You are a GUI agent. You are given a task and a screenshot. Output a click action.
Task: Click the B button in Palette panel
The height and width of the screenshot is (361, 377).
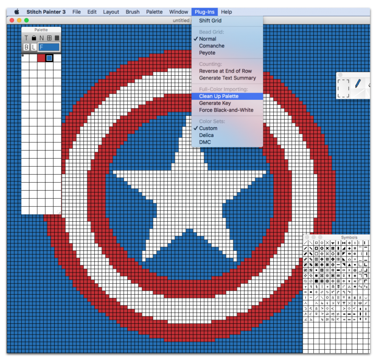(26, 47)
